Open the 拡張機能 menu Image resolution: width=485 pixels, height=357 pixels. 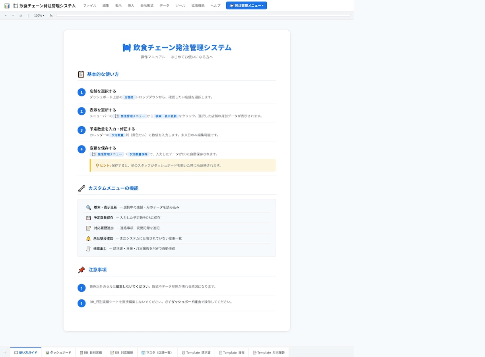[198, 6]
